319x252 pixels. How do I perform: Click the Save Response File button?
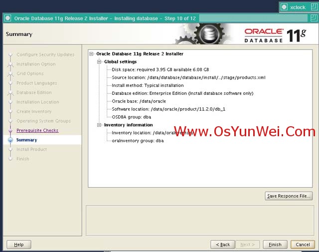[x=289, y=196]
